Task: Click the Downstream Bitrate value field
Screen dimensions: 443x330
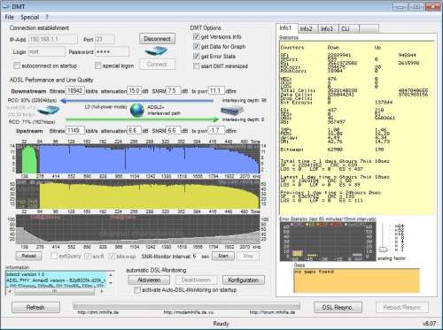Action: coord(74,90)
